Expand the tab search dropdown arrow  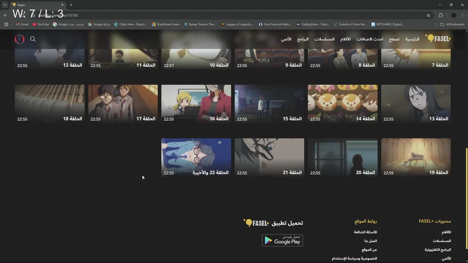(x=4, y=5)
